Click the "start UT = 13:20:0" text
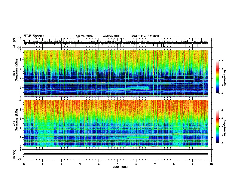 pyautogui.click(x=145, y=36)
